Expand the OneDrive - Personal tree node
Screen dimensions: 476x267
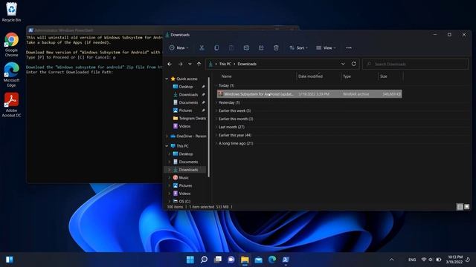tap(167, 136)
